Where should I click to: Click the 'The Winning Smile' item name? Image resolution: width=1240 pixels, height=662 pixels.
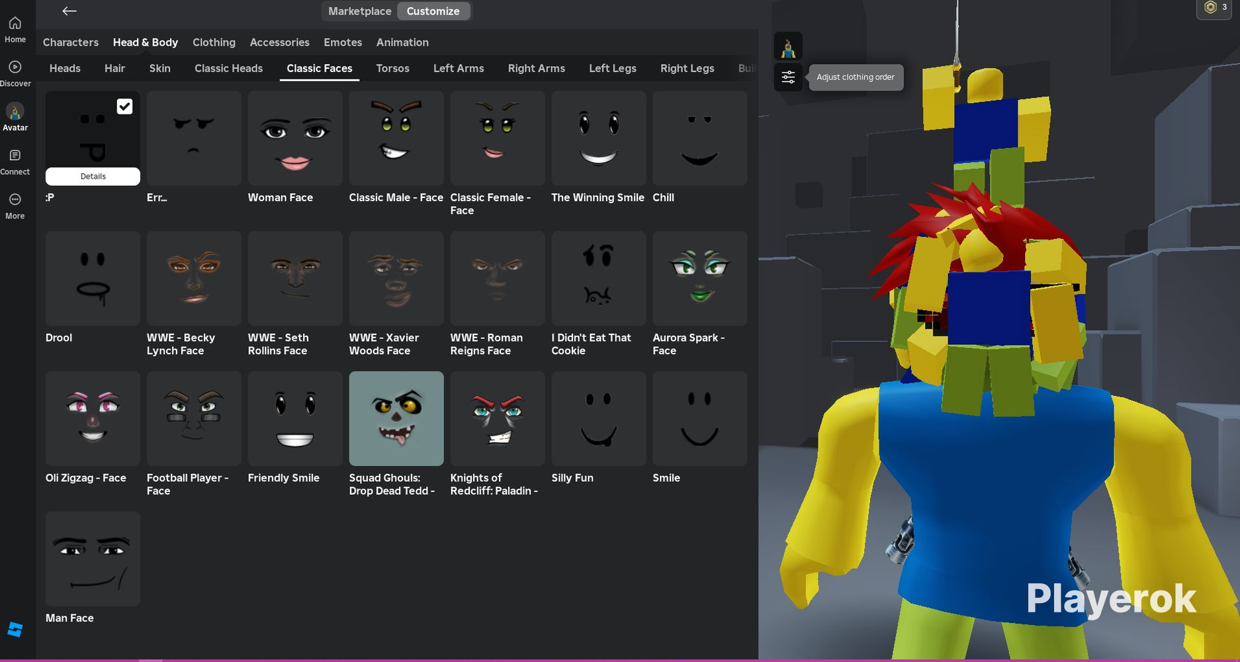(598, 197)
